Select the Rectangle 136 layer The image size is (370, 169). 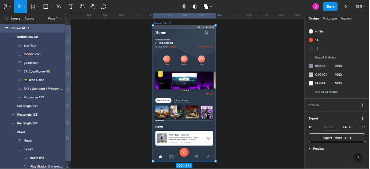33,106
